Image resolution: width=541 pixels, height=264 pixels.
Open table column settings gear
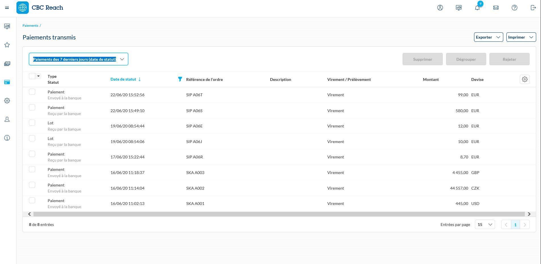[x=525, y=79]
